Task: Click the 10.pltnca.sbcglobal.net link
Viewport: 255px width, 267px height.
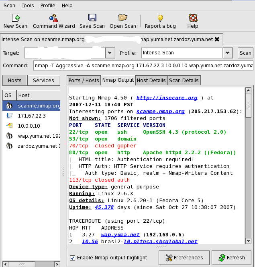Action: (161, 242)
